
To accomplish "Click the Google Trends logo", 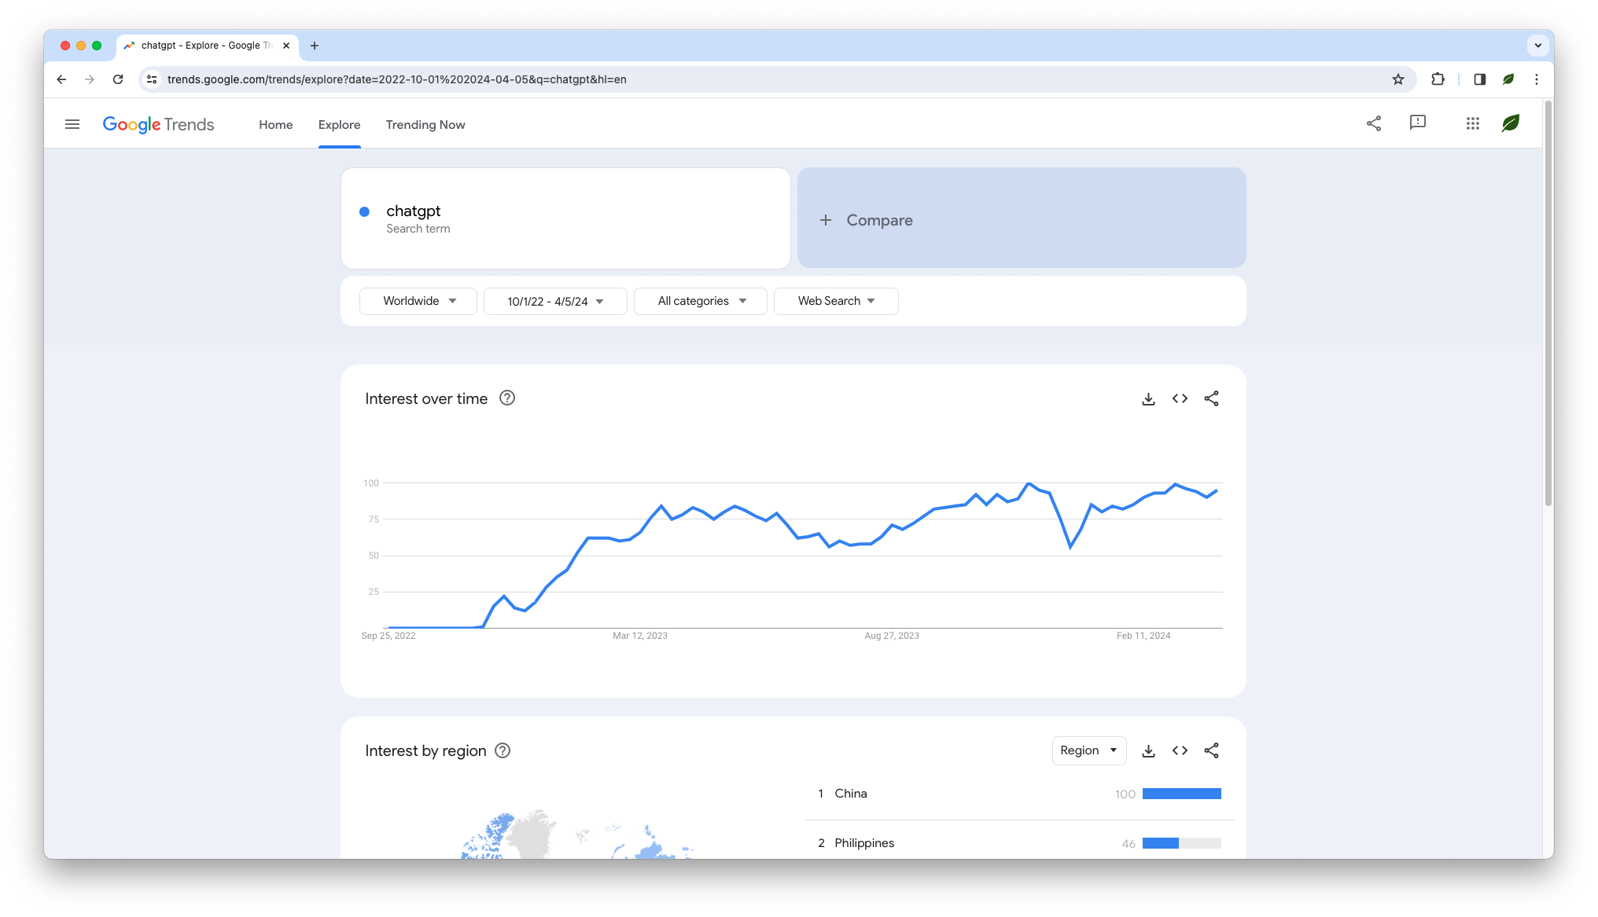I will pos(158,124).
